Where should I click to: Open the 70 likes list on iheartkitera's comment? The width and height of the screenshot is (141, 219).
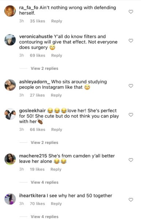[37, 204]
